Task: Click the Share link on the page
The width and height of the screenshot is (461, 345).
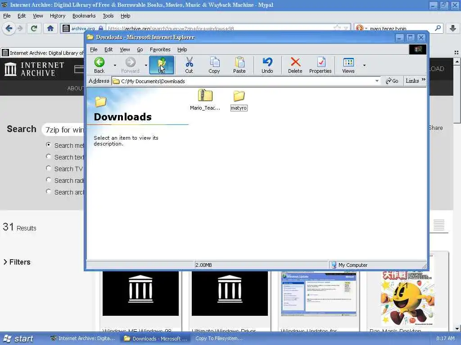Action: point(435,128)
